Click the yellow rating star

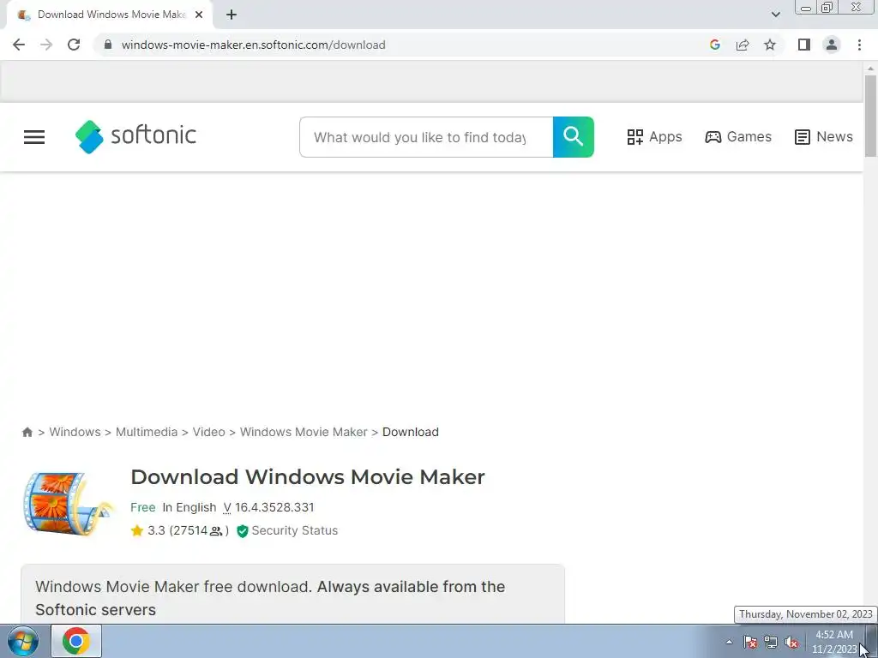[x=137, y=531]
